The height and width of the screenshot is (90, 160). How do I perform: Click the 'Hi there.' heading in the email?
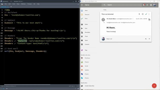[x=111, y=28]
